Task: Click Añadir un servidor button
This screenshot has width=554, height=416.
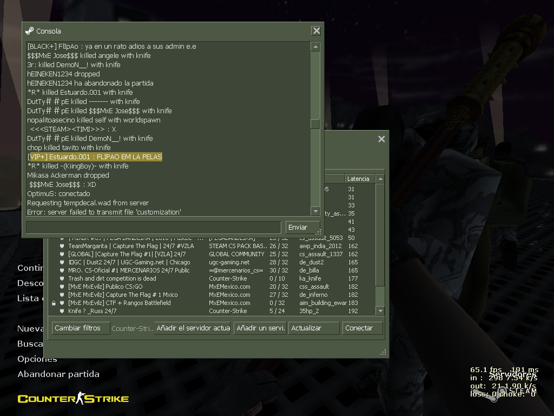Action: click(x=260, y=328)
